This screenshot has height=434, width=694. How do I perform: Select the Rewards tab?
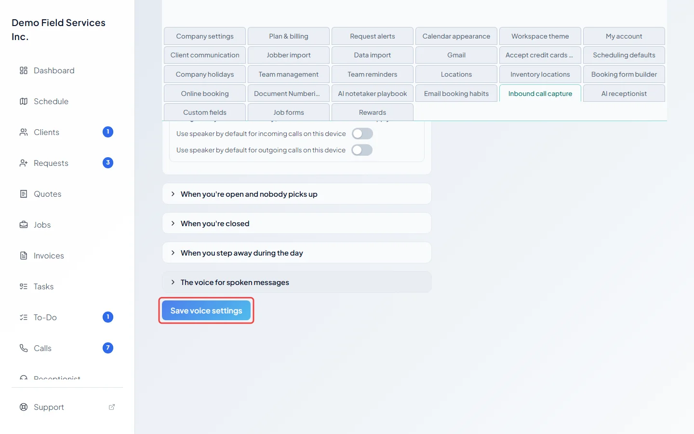(373, 112)
